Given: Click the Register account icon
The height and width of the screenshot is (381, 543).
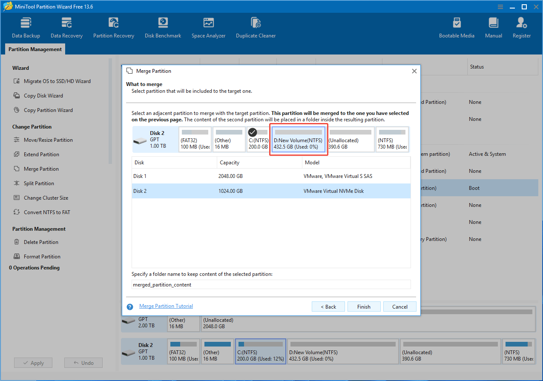Looking at the screenshot, I should pos(522,28).
